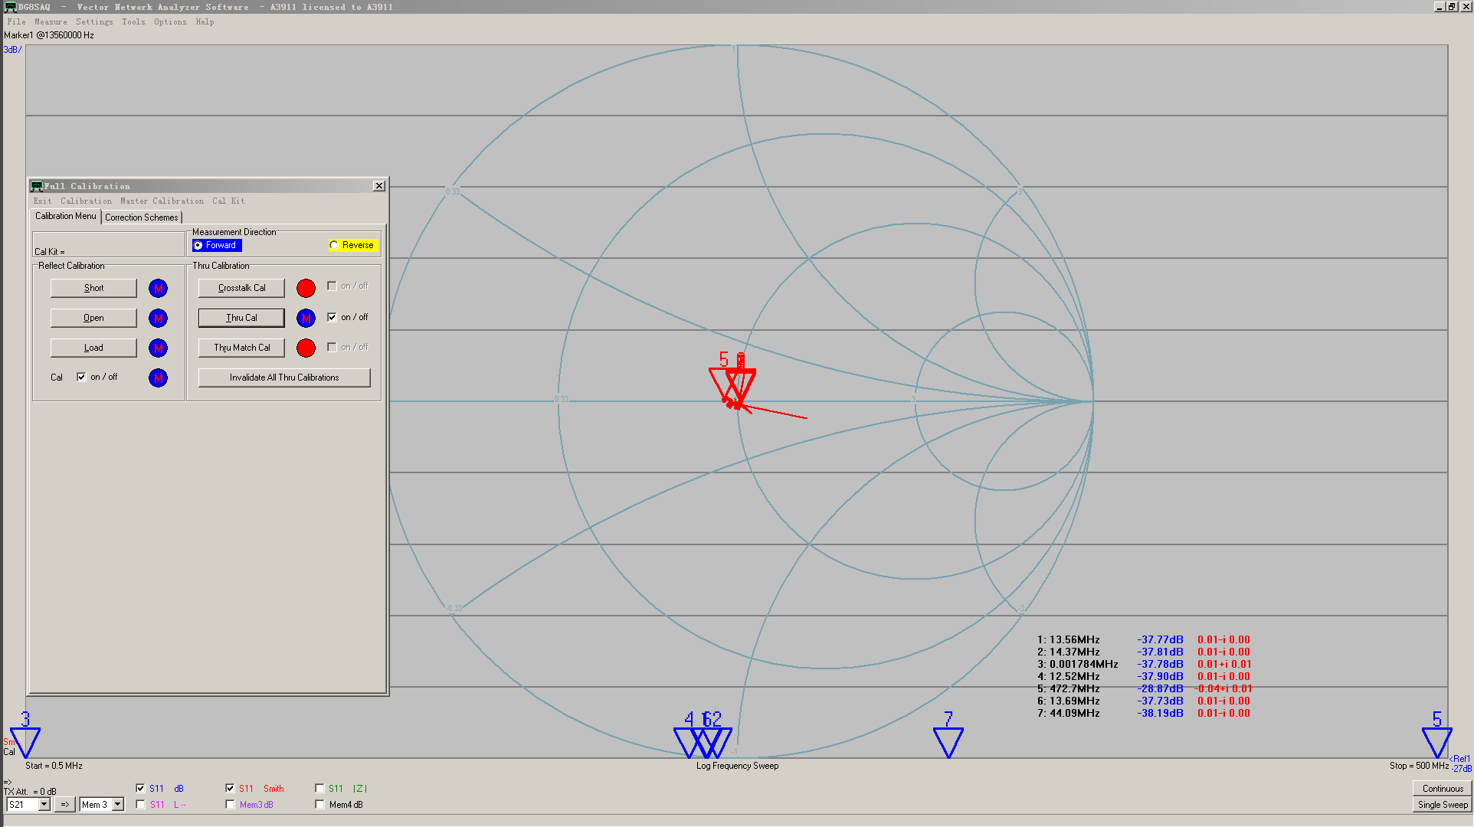Select the Reverse measurement direction
The width and height of the screenshot is (1474, 827).
[x=352, y=245]
